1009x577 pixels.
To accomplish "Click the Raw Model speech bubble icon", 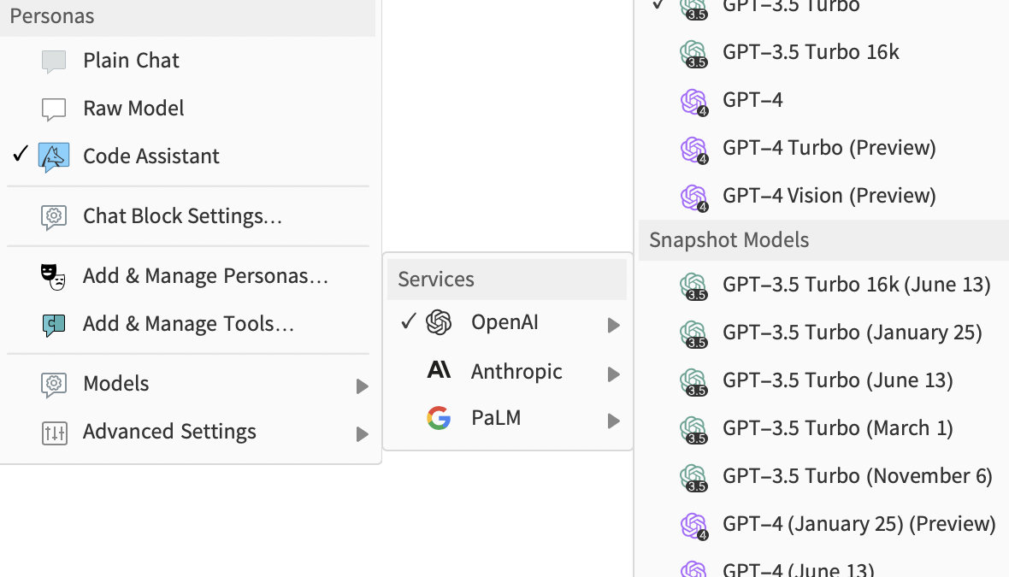I will pos(54,109).
